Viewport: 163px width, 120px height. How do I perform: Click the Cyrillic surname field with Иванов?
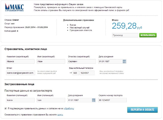[20, 61]
